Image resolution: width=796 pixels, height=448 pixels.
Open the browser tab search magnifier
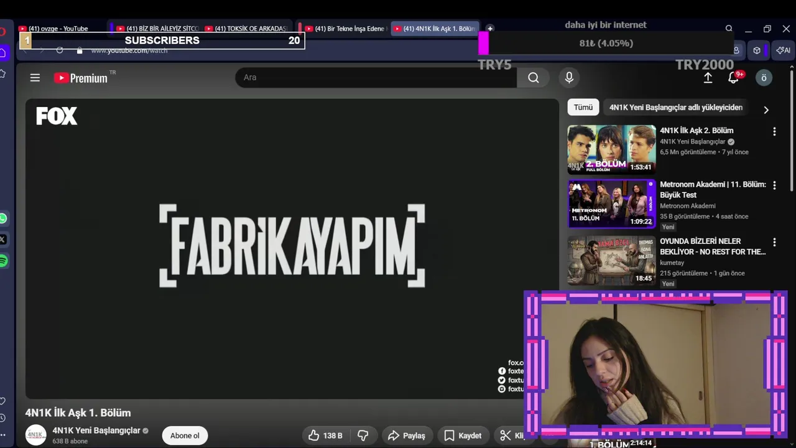(x=729, y=29)
